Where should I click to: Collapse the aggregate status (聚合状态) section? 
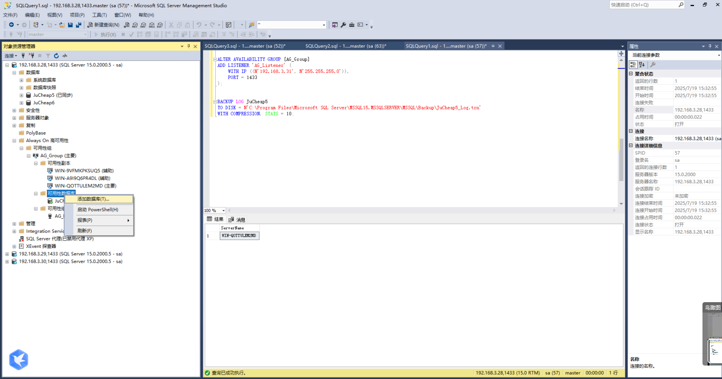[631, 74]
